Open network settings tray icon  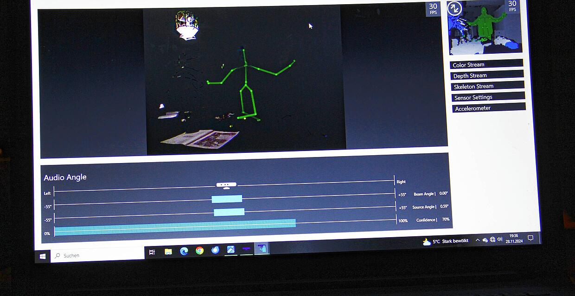(x=492, y=239)
